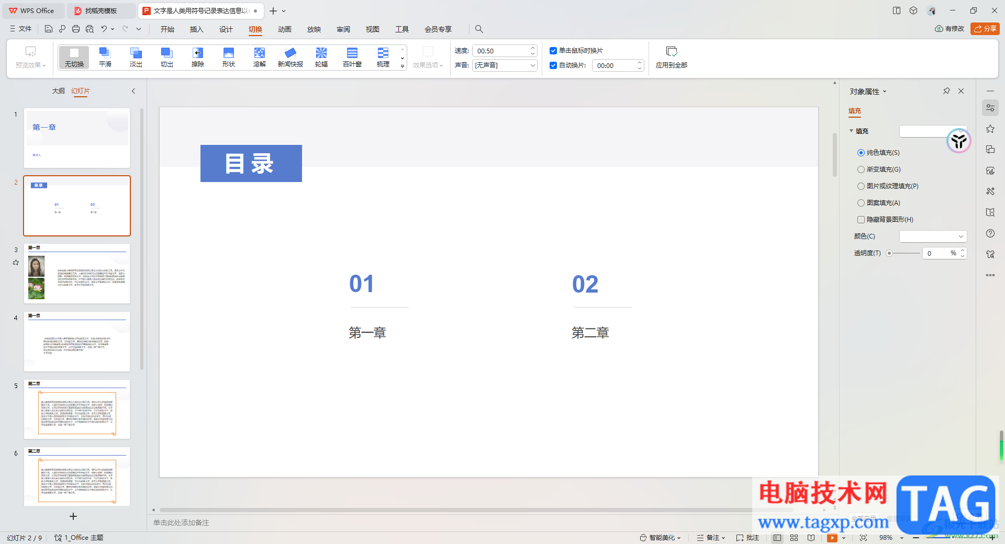This screenshot has width=1005, height=544.
Task: Click the save icon in quick toolbar
Action: coord(49,29)
